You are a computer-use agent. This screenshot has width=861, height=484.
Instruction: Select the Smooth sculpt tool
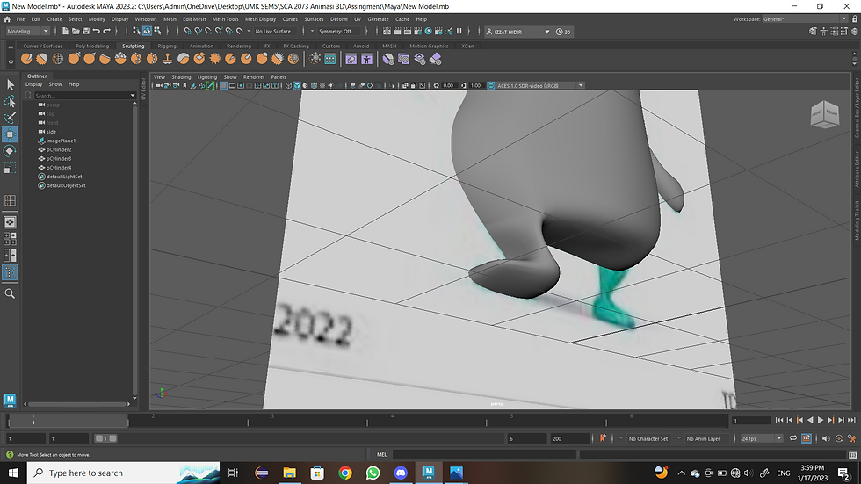(x=42, y=59)
